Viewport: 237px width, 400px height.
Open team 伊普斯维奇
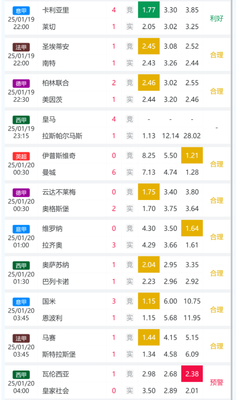(x=59, y=156)
